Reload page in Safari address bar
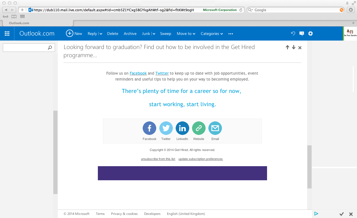Screen dimensions: 357x218 point(241,10)
